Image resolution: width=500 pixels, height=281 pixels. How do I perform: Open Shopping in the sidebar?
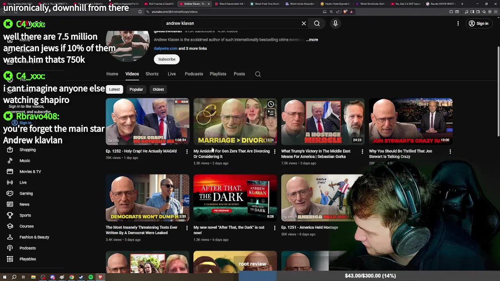27,150
